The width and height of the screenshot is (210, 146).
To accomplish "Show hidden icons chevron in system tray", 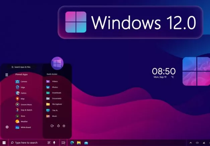I will click(191, 143).
